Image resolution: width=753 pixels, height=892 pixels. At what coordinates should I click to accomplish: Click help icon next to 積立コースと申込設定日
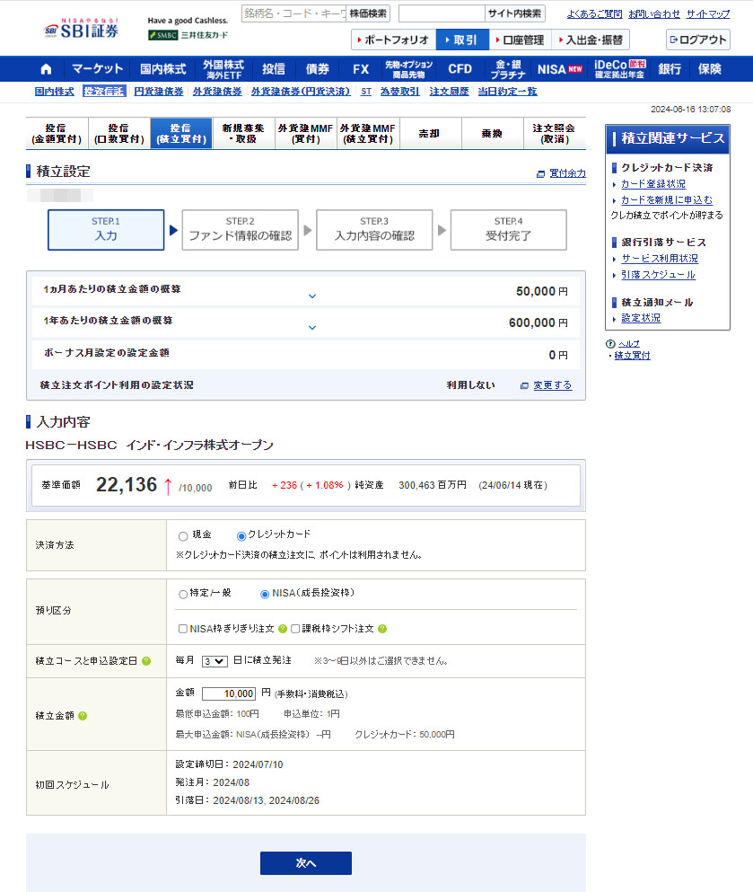click(146, 661)
